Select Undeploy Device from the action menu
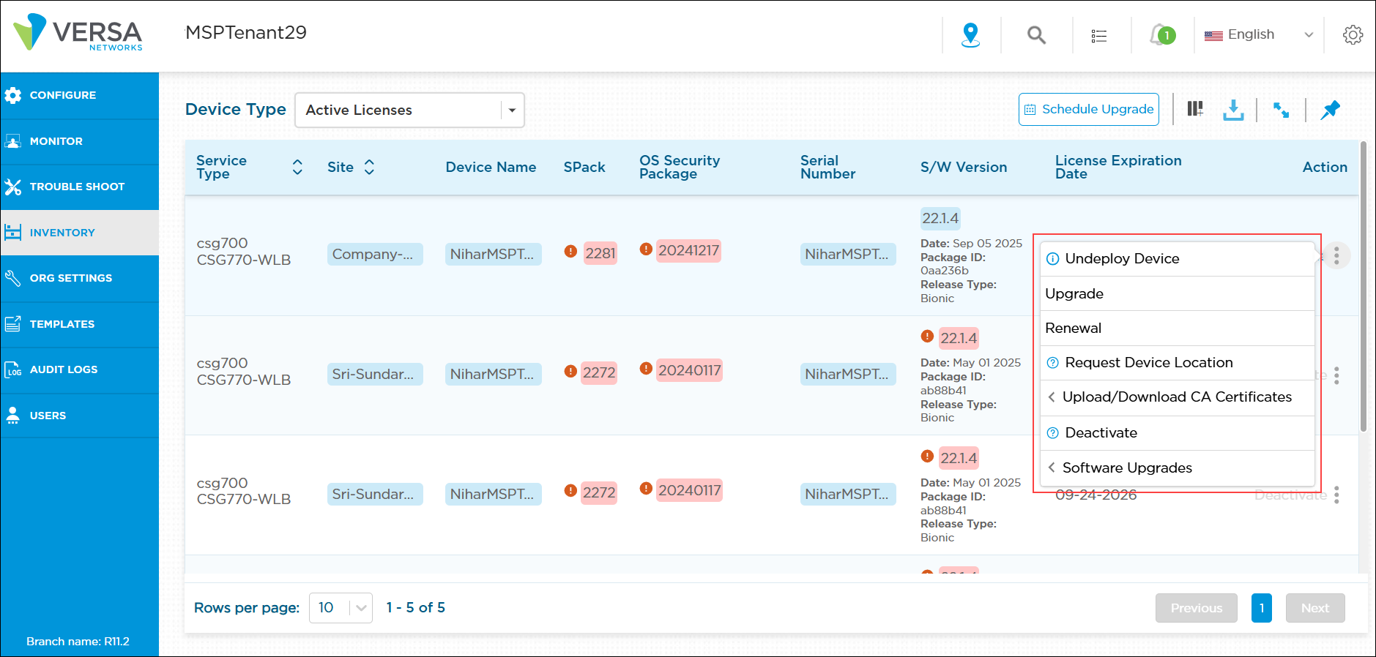 coord(1121,259)
